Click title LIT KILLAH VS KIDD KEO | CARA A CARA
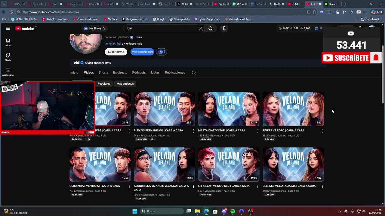The image size is (385, 216). pyautogui.click(x=224, y=186)
